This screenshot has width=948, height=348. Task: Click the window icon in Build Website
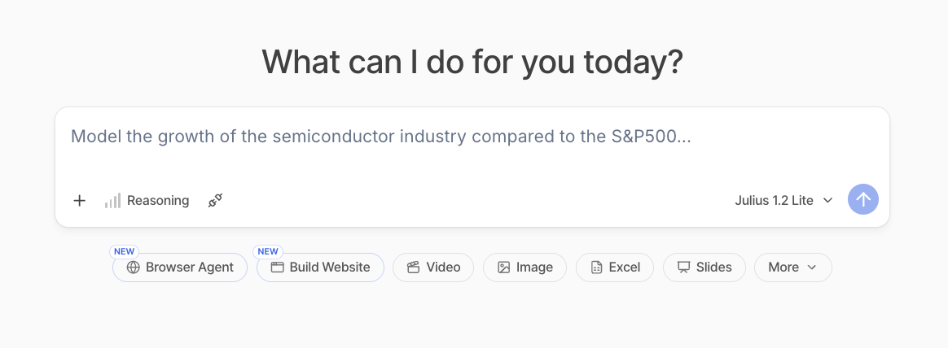[x=277, y=268]
